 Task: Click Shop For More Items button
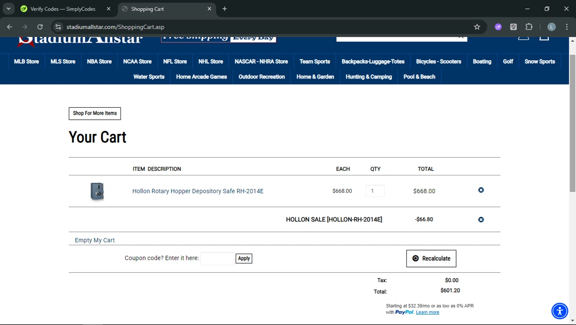95,114
